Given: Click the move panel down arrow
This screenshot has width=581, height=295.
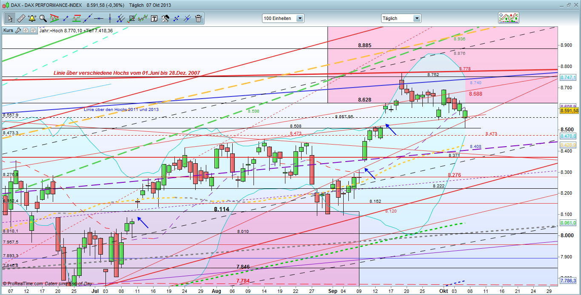Looking at the screenshot, I should [x=26, y=30].
